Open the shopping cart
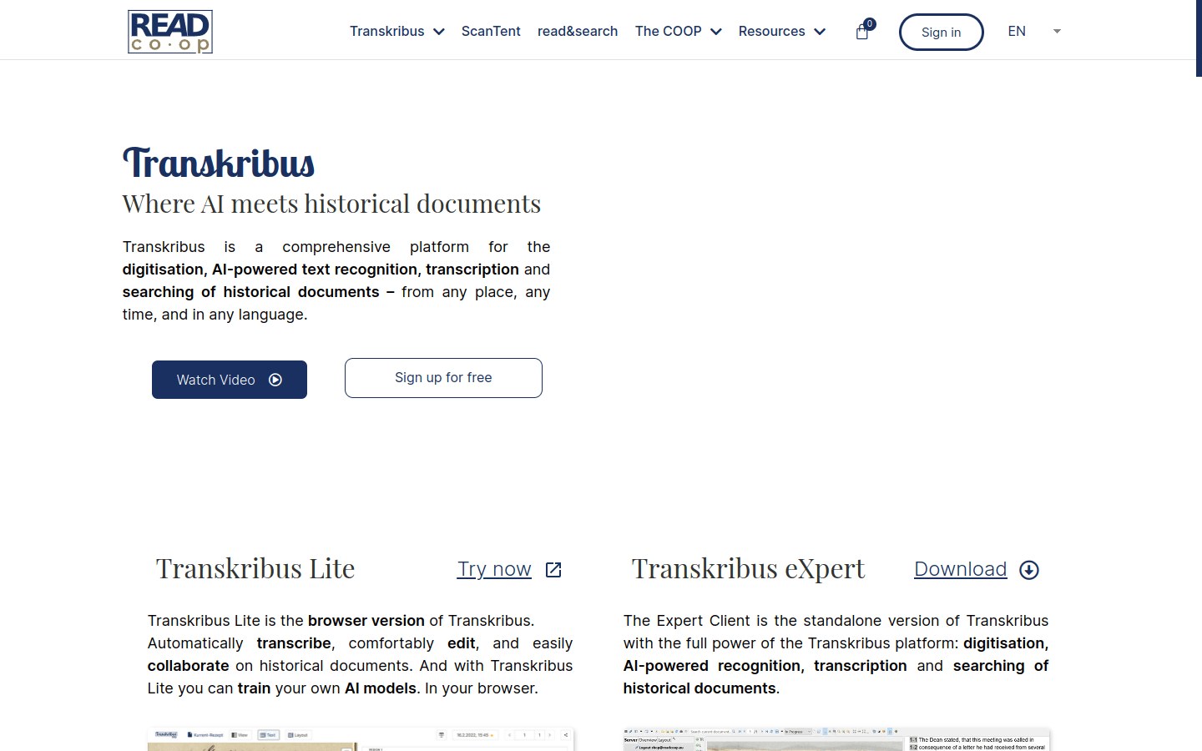 tap(862, 32)
